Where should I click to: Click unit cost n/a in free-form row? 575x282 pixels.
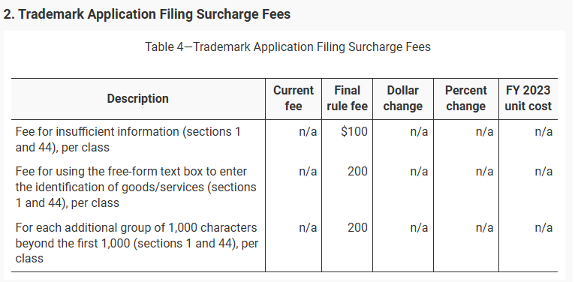pos(543,172)
